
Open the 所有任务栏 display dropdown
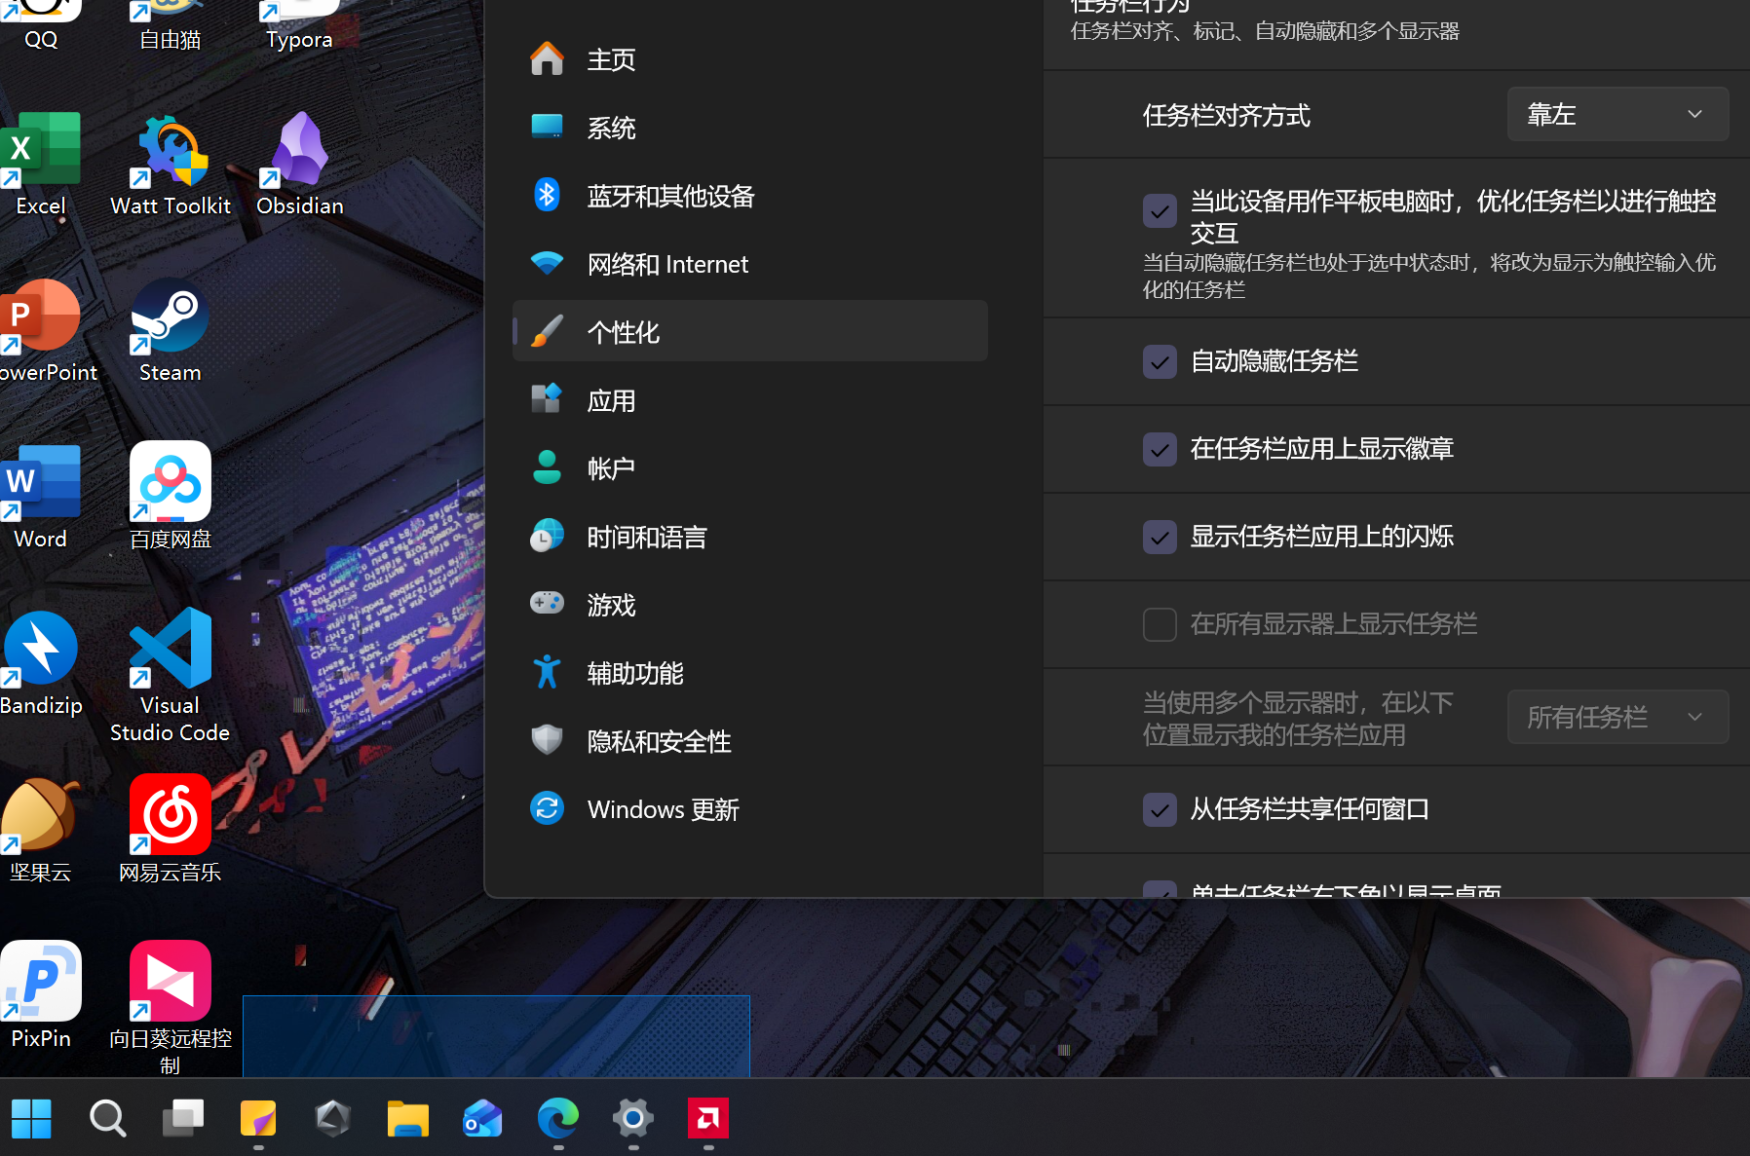click(1617, 717)
